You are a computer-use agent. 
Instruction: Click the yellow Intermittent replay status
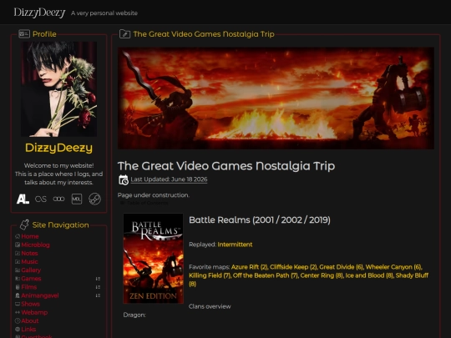pos(235,245)
